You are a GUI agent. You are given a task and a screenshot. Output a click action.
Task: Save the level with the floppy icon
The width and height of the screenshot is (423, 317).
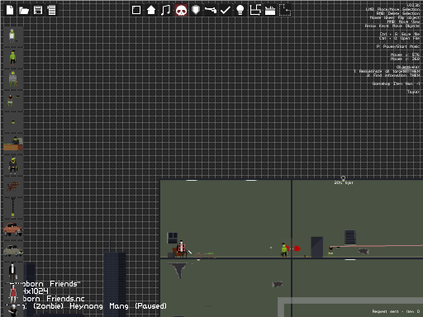pyautogui.click(x=38, y=10)
